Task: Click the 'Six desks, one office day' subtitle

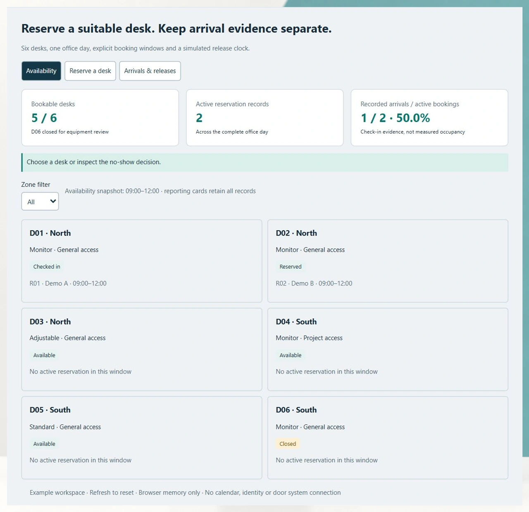Action: click(x=136, y=48)
